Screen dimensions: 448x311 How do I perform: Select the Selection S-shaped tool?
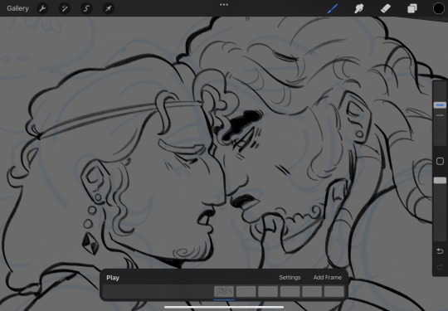coord(86,8)
